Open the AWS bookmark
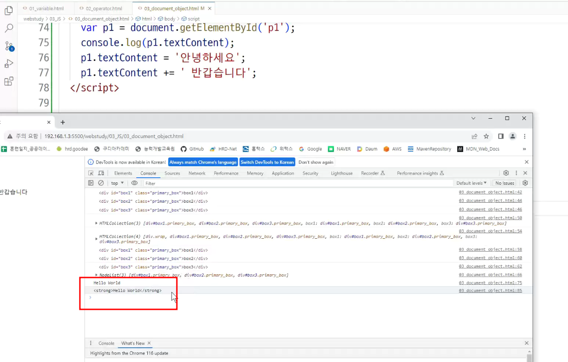Viewport: 568px width, 362px height. 393,149
